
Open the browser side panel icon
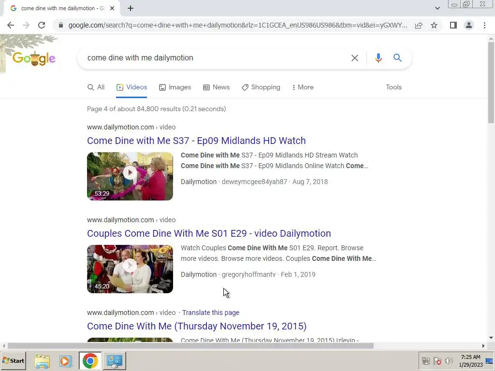pyautogui.click(x=453, y=25)
